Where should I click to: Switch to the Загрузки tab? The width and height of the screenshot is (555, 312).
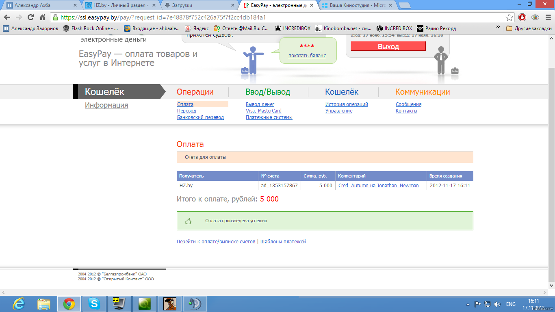[199, 5]
